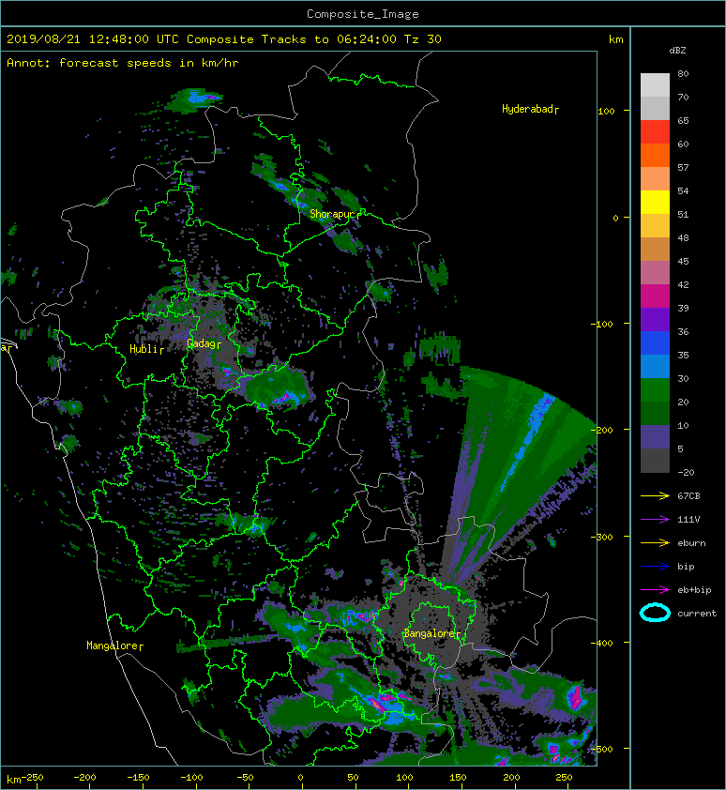Click the -500 tick on the vertical axis
The width and height of the screenshot is (726, 790).
602,750
